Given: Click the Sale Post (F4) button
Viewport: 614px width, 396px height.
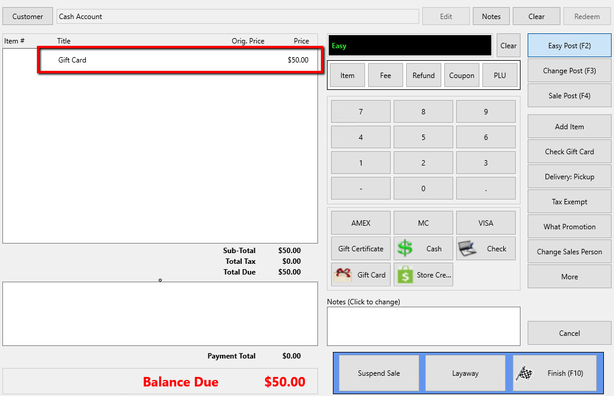Looking at the screenshot, I should pos(569,95).
